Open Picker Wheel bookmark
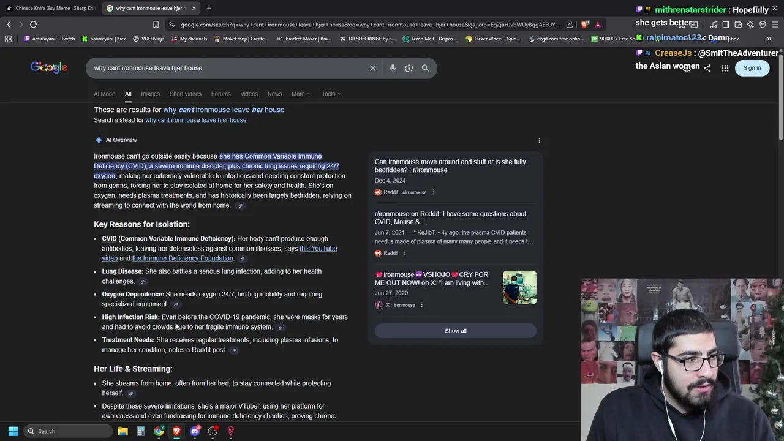The height and width of the screenshot is (441, 784). (492, 39)
